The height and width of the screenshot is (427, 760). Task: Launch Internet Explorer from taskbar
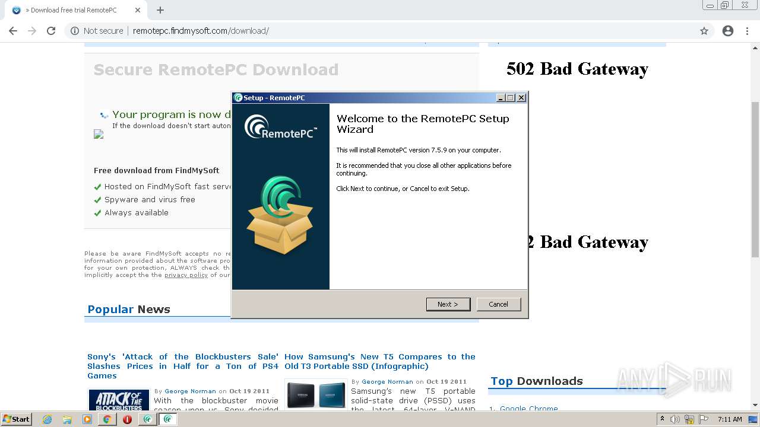coord(47,419)
